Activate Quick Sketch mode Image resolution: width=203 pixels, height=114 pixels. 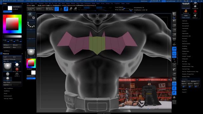tap(50, 9)
